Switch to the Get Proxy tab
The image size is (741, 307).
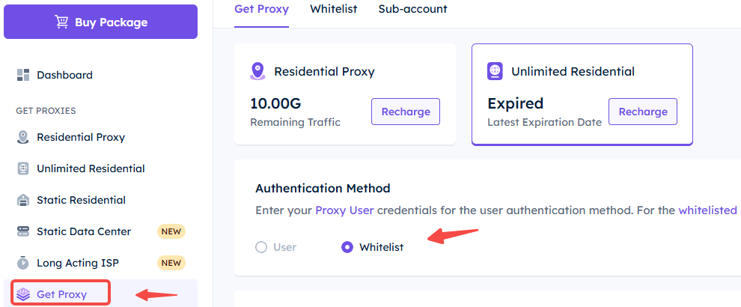coord(261,8)
